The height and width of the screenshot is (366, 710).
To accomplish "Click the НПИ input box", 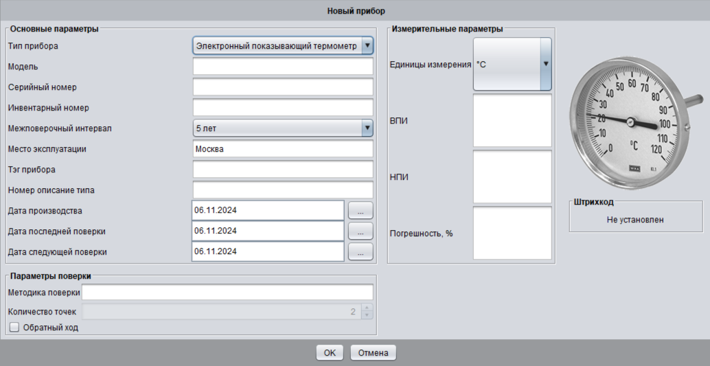I will [512, 176].
